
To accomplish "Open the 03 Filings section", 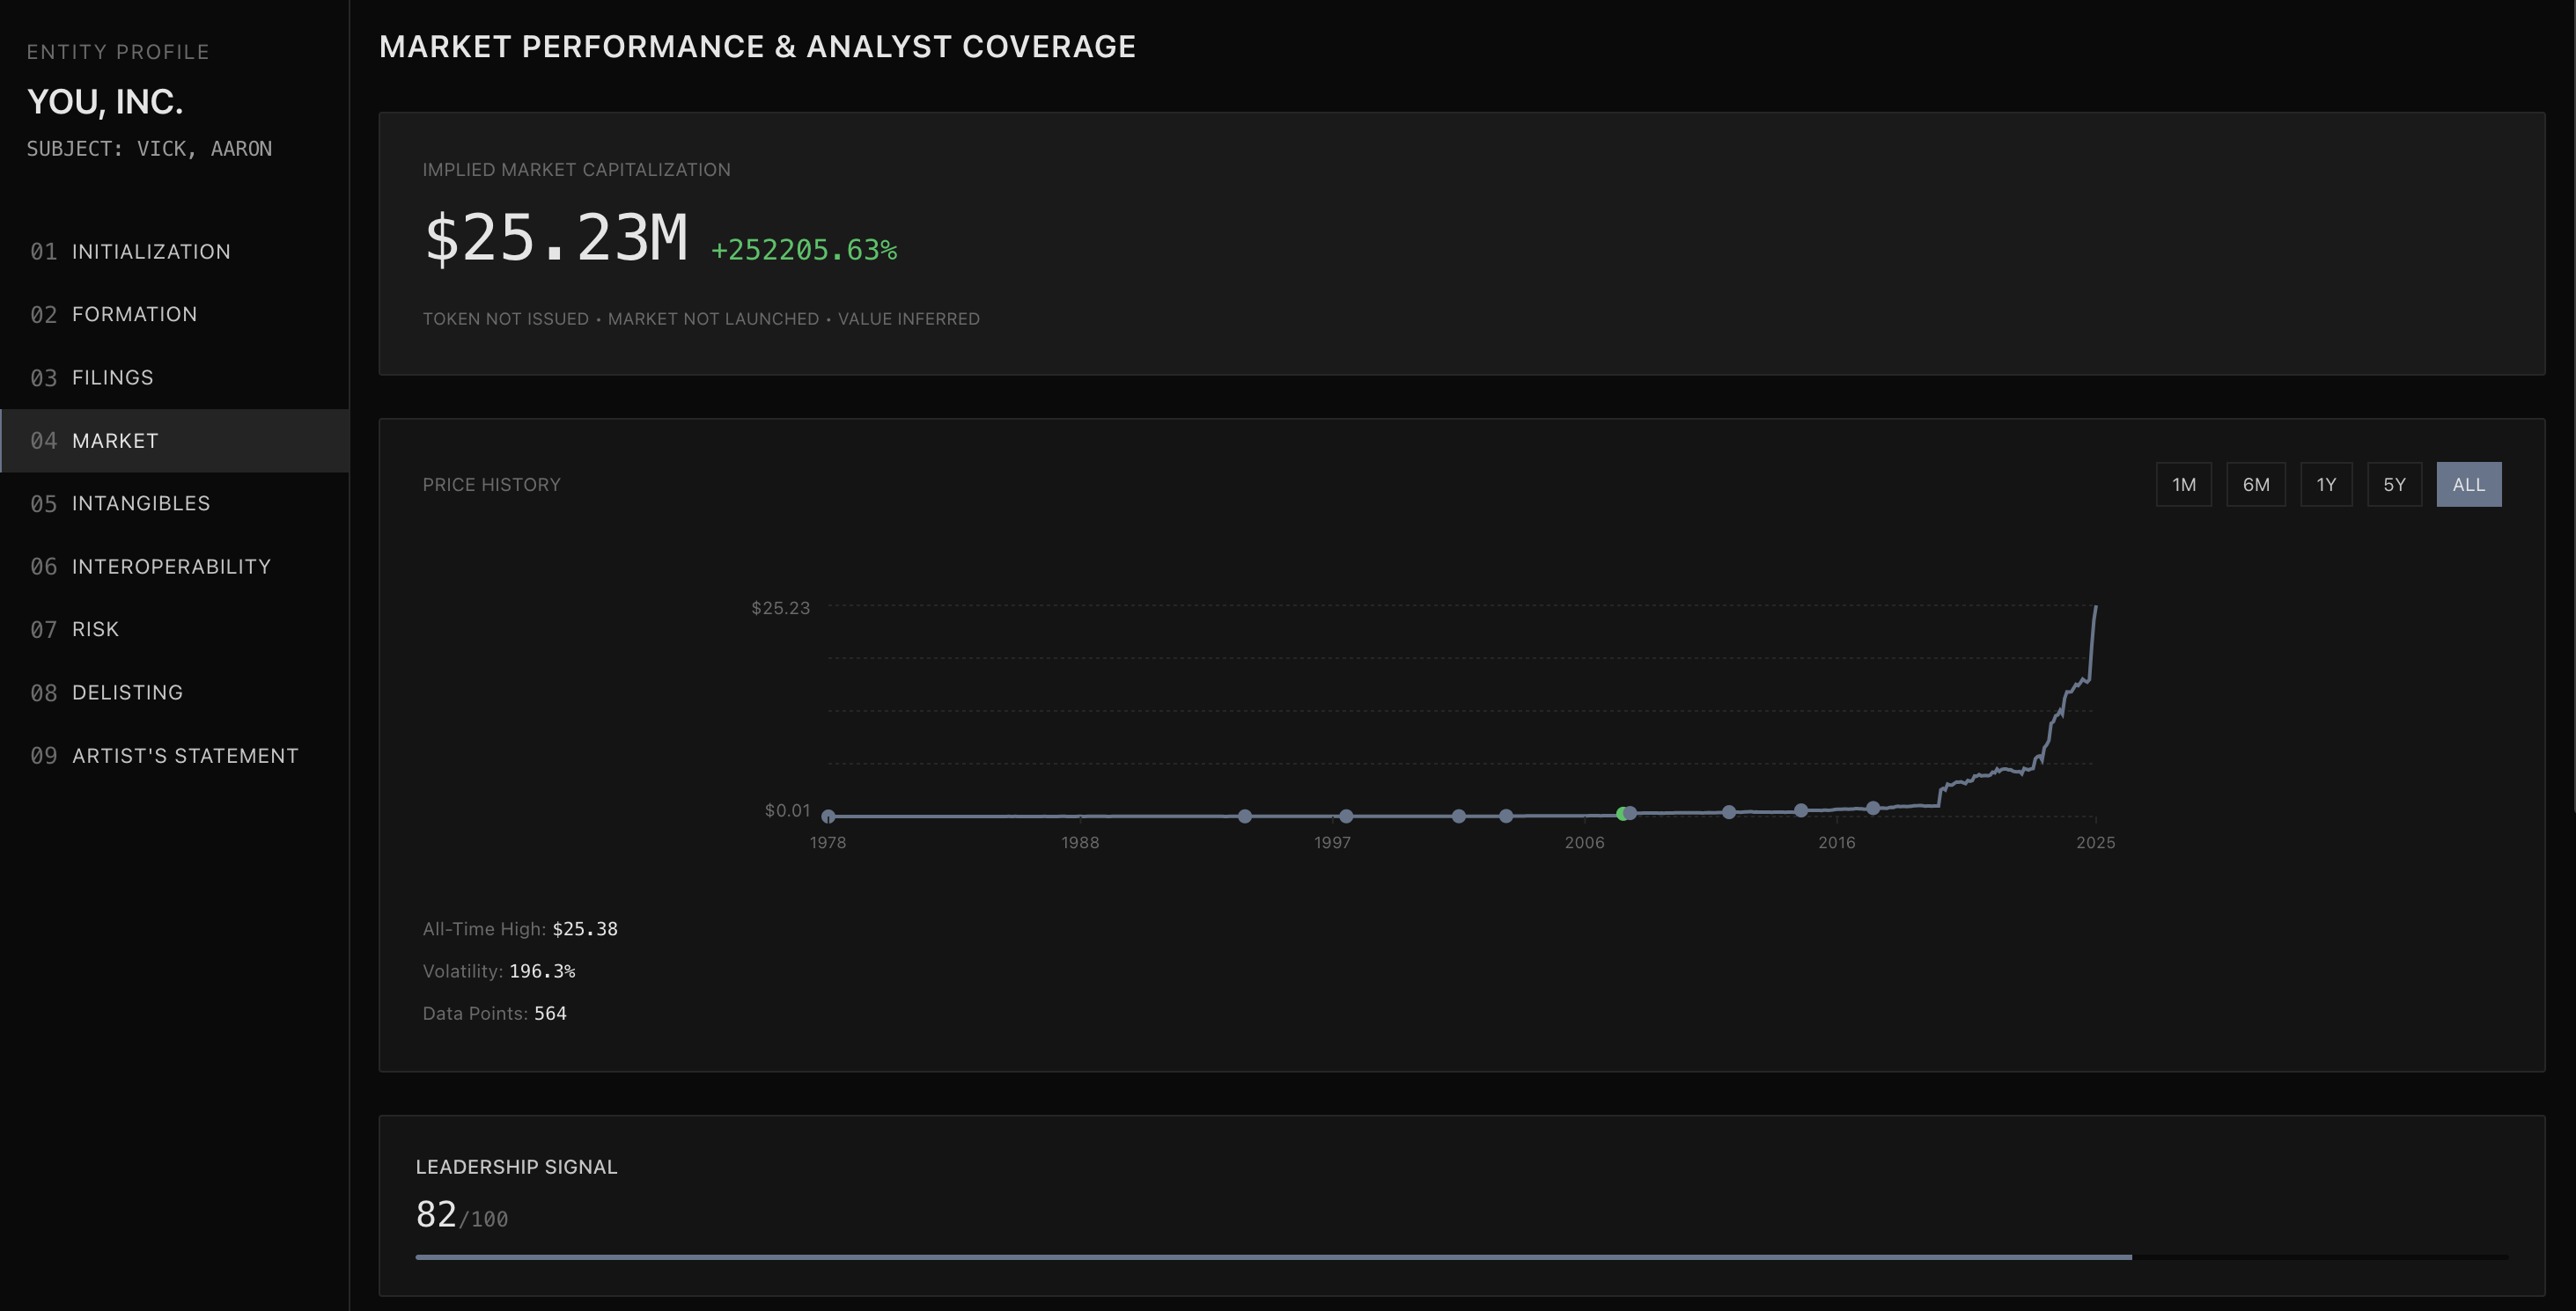I will click(112, 377).
